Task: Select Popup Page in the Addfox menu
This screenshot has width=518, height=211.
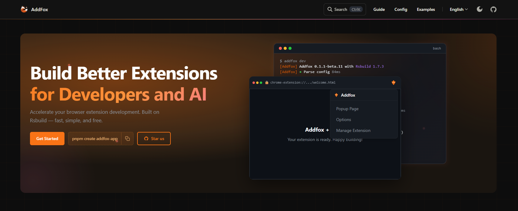Action: coord(347,109)
